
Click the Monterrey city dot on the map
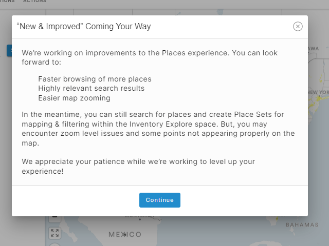(140, 219)
